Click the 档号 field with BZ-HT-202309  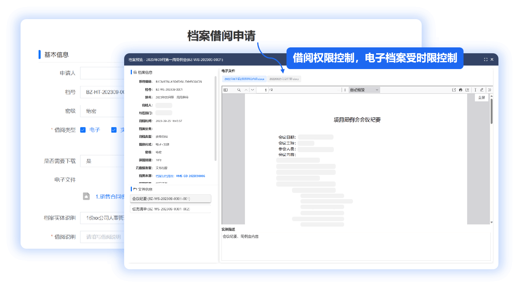click(x=102, y=92)
